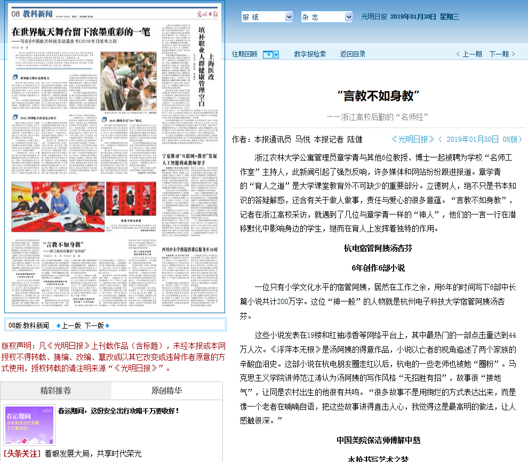Click the control room photo on page image
Viewport: 528px width, 462px height.
(x=129, y=81)
